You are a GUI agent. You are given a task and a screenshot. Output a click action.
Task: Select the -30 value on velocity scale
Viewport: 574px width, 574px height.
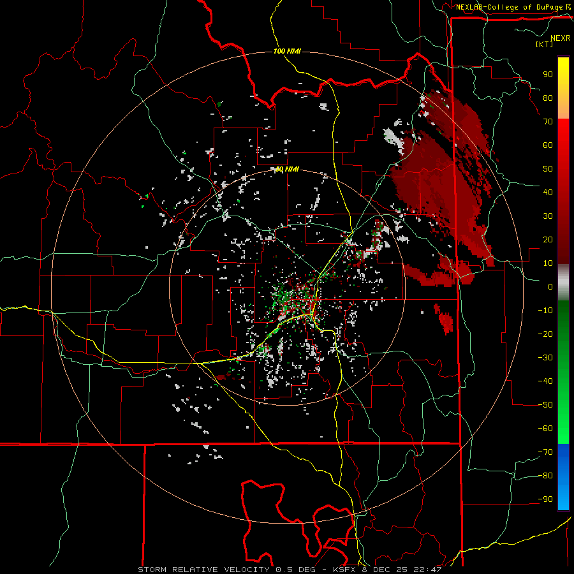coord(545,358)
